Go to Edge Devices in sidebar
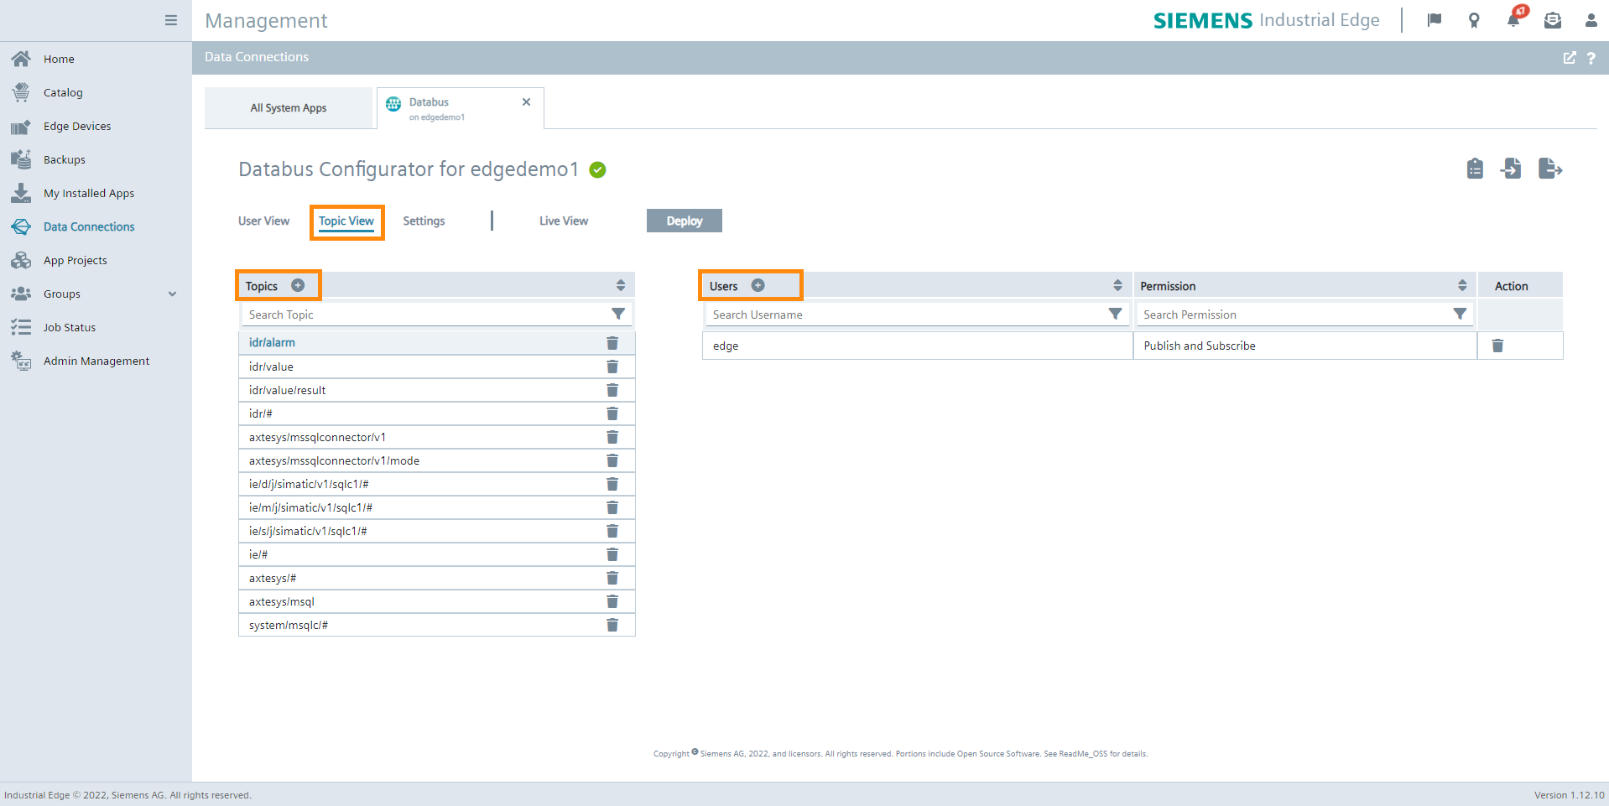1609x806 pixels. point(77,126)
